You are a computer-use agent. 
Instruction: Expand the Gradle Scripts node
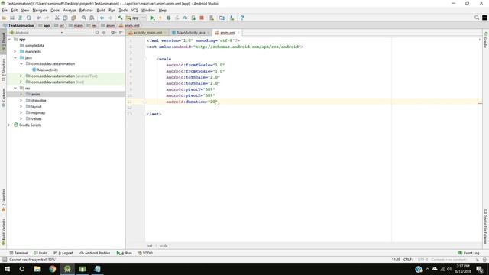tap(9, 125)
